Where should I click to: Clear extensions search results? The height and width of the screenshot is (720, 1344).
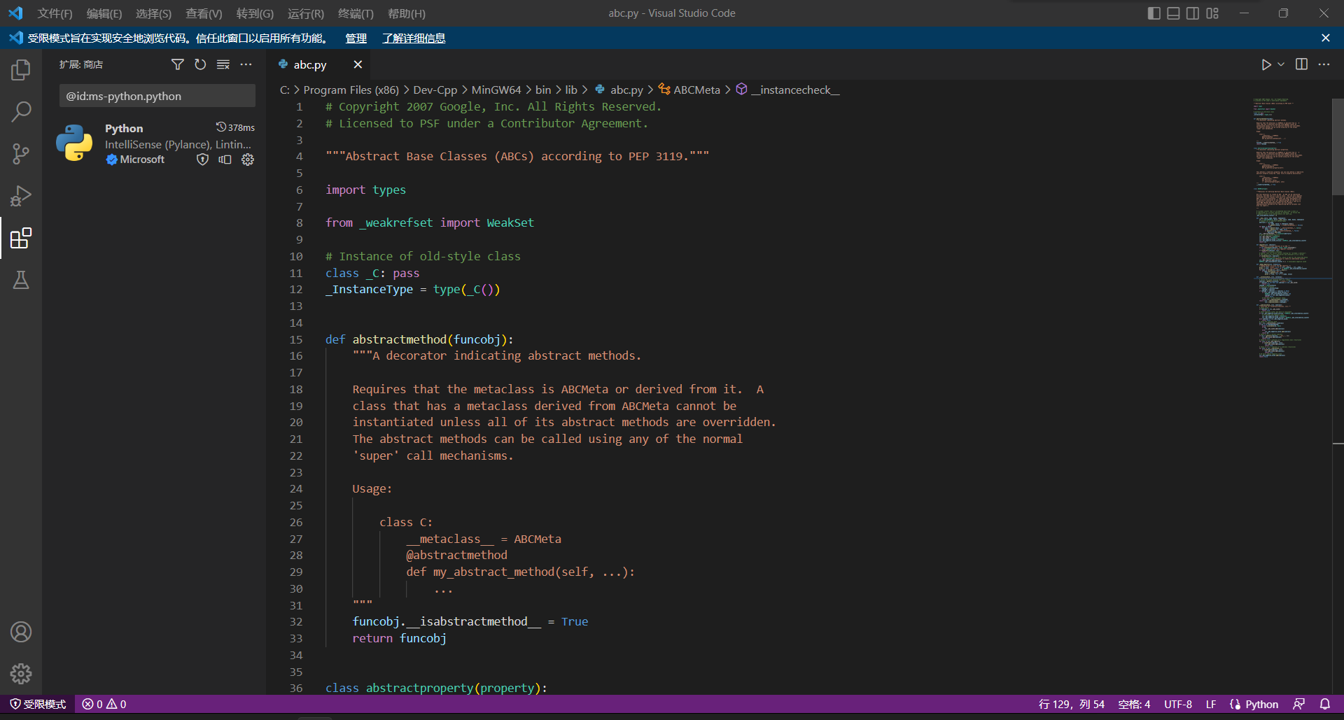[x=223, y=64]
